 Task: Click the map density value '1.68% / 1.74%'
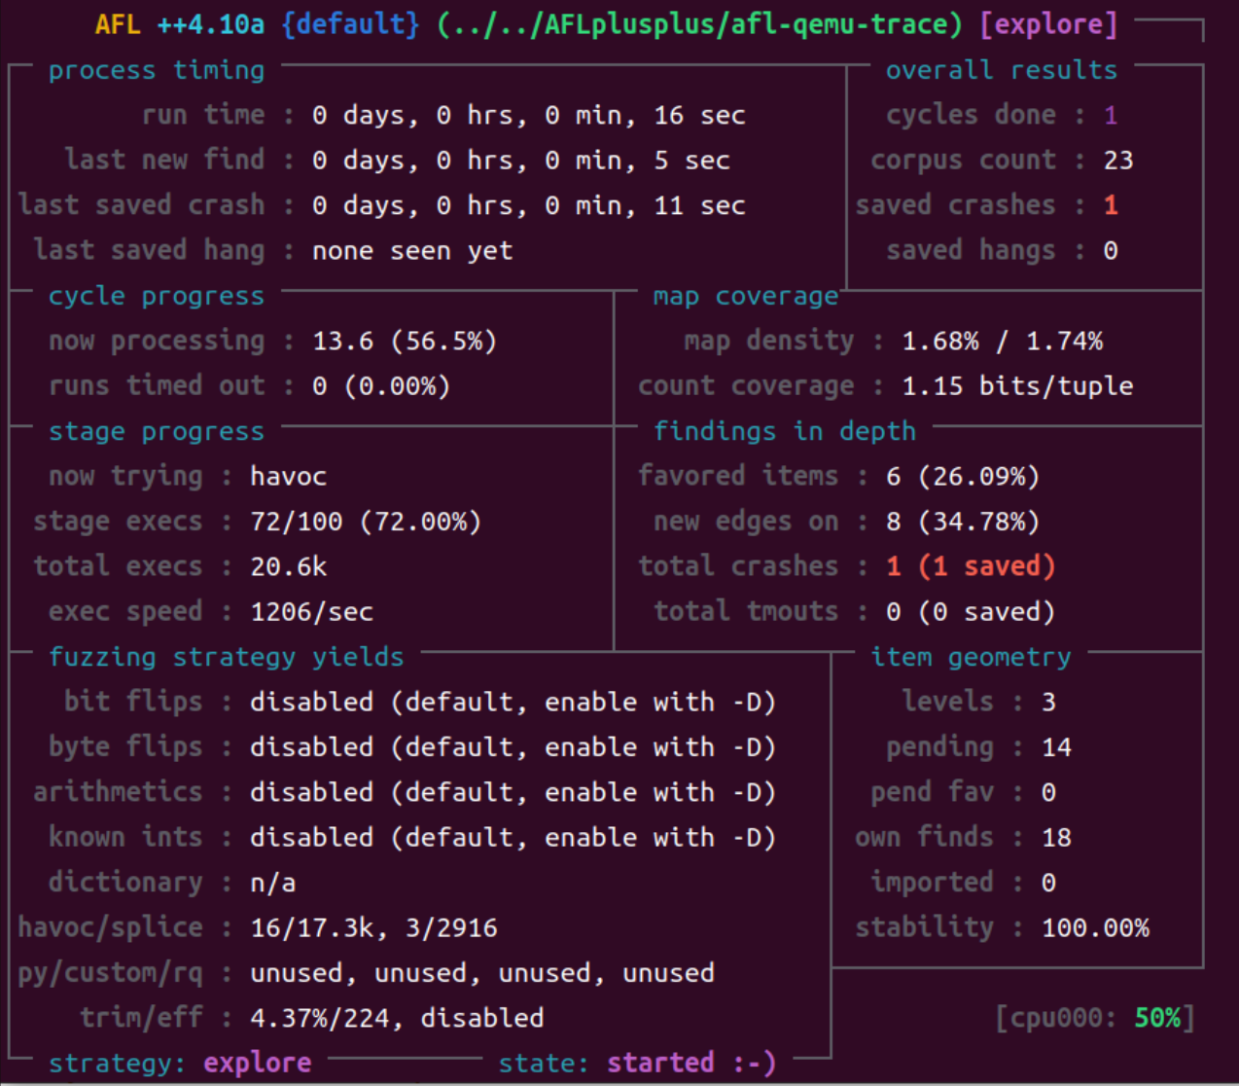coord(1003,341)
